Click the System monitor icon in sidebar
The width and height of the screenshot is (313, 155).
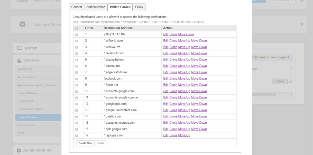coord(19,48)
